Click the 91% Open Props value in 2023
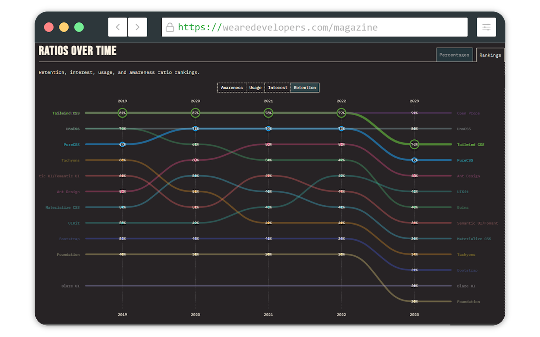This screenshot has height=337, width=540. tap(414, 113)
